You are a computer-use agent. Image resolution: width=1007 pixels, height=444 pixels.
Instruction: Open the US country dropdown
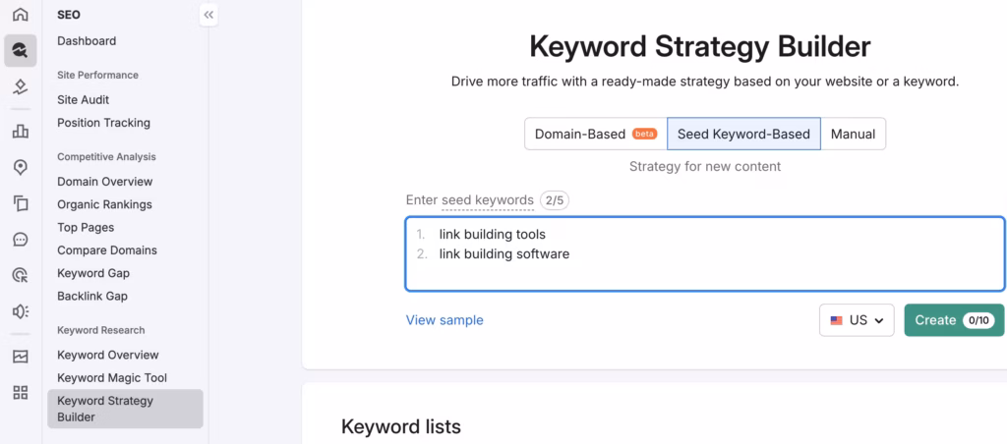coord(857,320)
